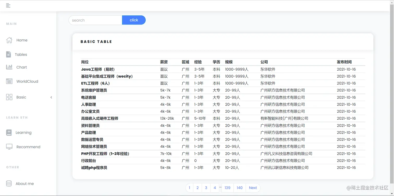Select the Basic menu label
Screen dimensions: 394x196
[21, 97]
